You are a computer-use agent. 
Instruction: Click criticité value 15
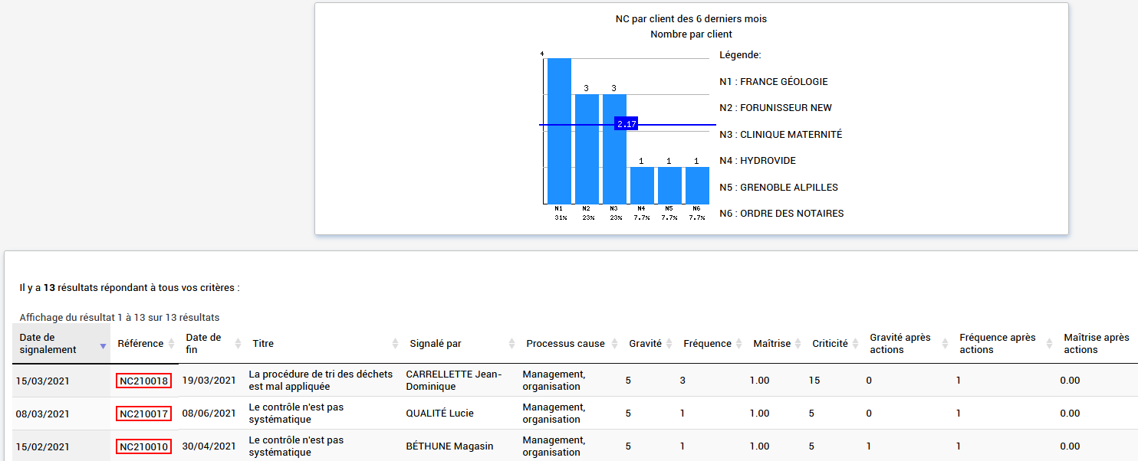(814, 381)
